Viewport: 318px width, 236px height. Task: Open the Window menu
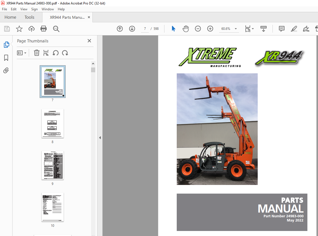(x=48, y=9)
